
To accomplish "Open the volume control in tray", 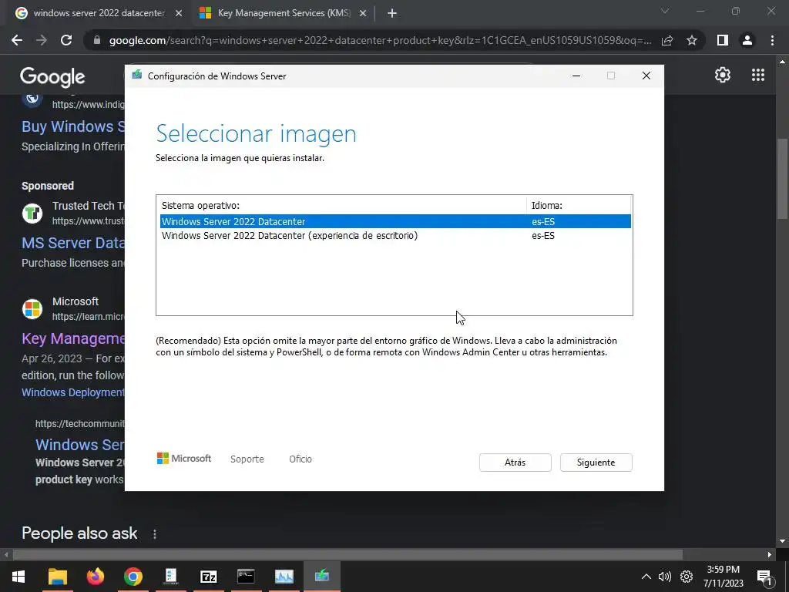I will point(665,577).
